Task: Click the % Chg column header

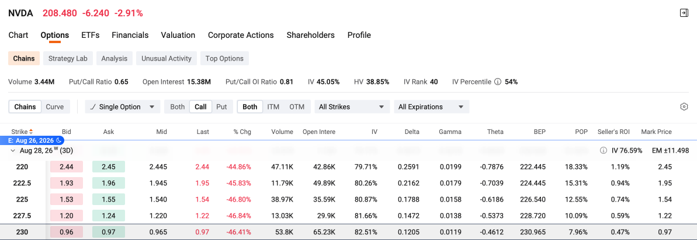Action: coord(242,132)
